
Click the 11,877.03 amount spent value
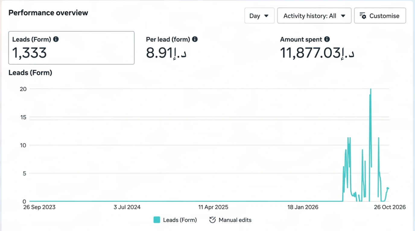coord(317,53)
